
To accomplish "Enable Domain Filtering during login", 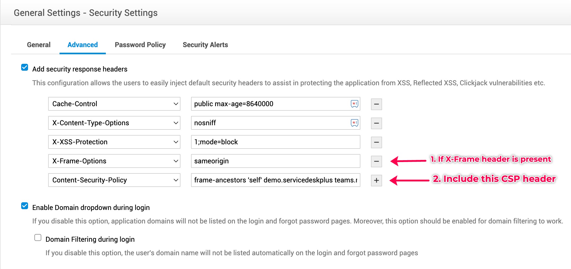I will (38, 237).
